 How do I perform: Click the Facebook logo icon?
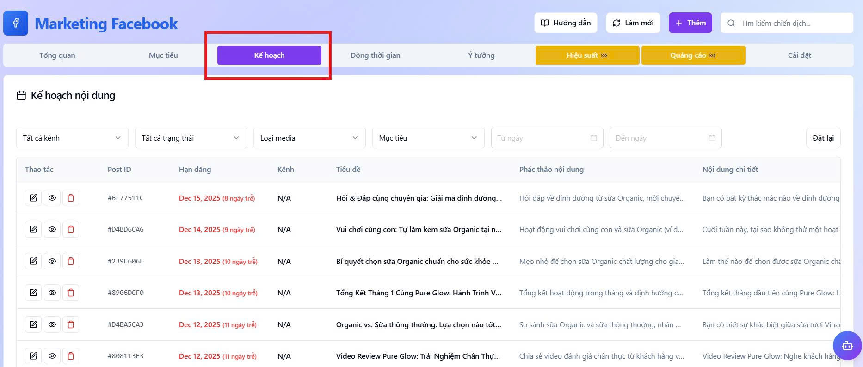16,23
